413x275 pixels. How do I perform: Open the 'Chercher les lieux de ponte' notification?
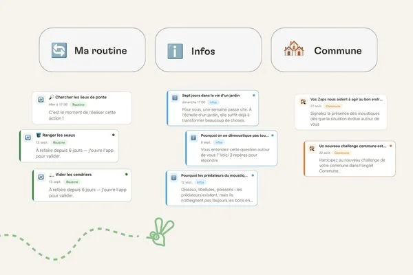click(x=82, y=108)
